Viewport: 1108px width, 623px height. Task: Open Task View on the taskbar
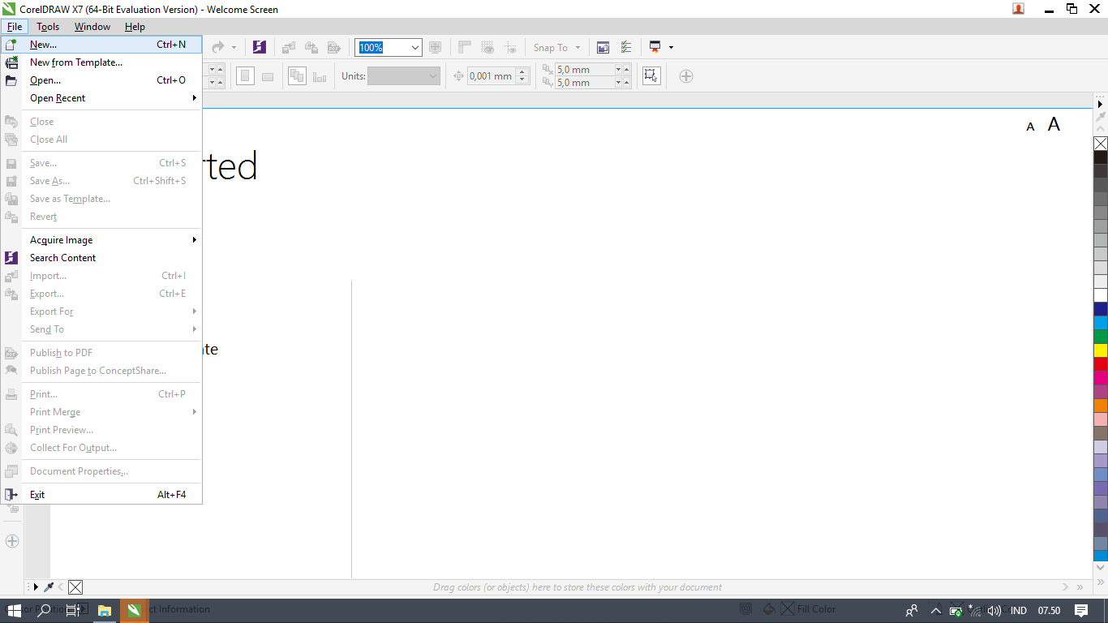74,610
